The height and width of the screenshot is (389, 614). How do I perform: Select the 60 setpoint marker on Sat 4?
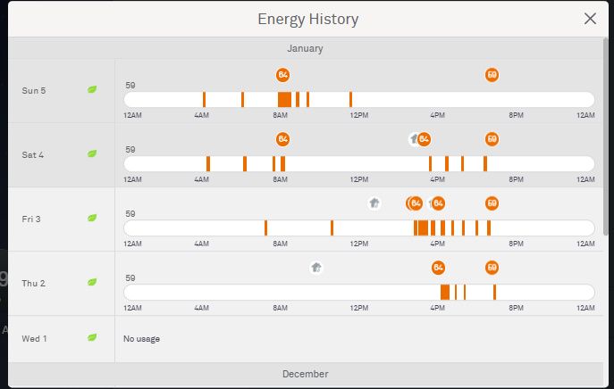pyautogui.click(x=492, y=139)
